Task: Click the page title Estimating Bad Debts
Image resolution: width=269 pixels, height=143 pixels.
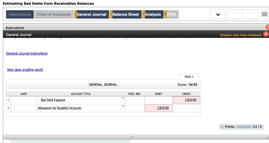Action: [x=48, y=3]
